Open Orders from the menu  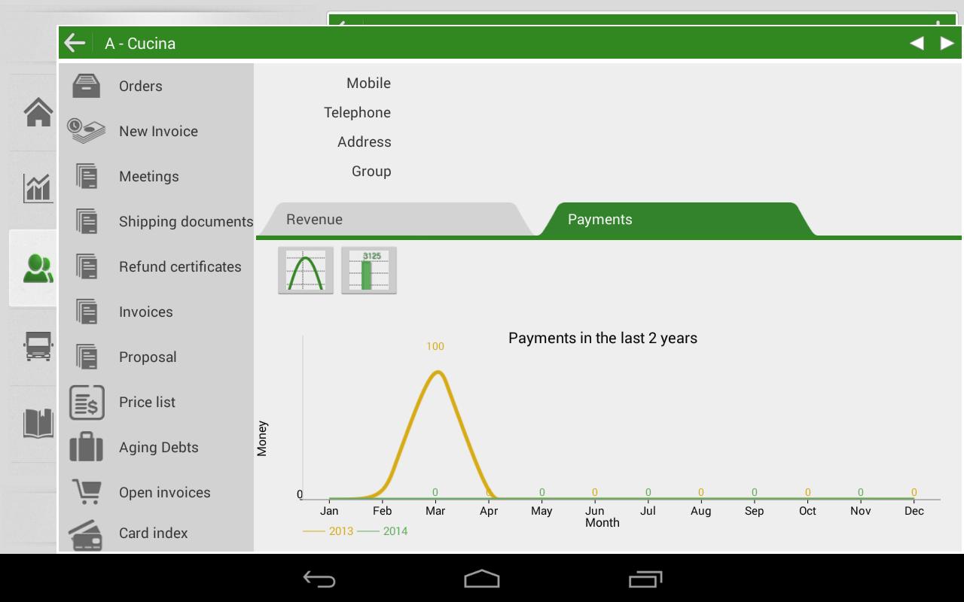point(140,87)
